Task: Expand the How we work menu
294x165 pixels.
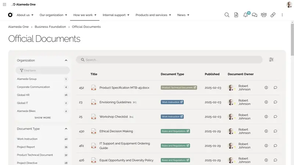Action: click(x=85, y=15)
